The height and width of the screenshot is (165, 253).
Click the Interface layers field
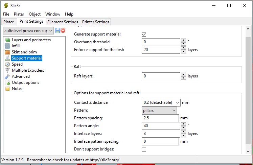coord(161,134)
